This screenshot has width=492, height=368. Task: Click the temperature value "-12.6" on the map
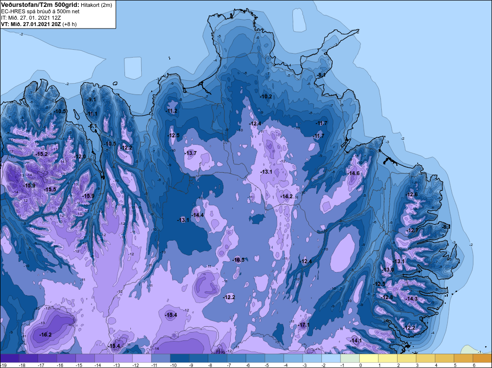click(x=411, y=194)
